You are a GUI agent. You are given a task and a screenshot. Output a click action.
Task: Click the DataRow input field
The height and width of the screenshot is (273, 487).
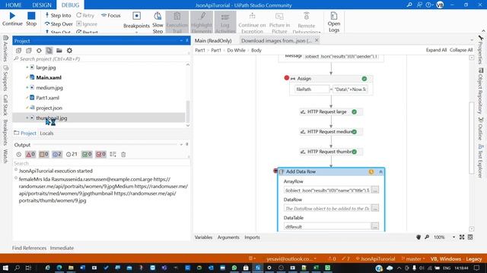coord(327,209)
